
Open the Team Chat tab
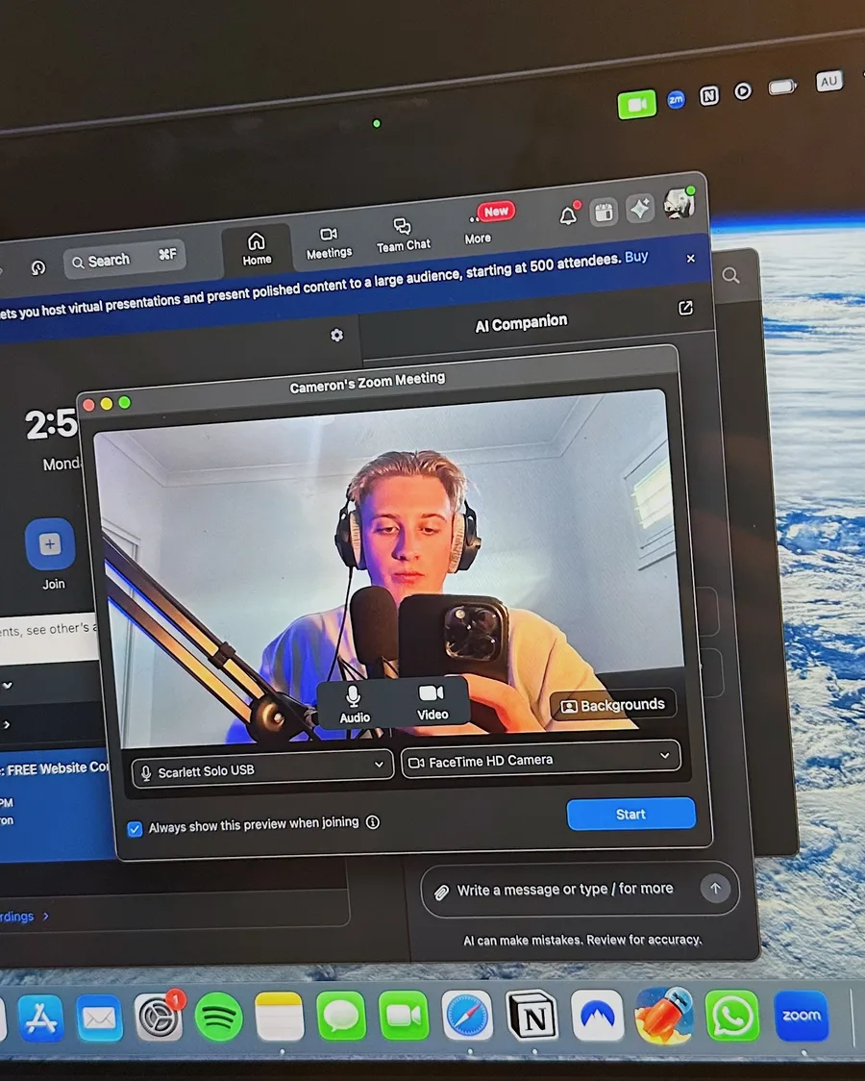click(x=404, y=235)
